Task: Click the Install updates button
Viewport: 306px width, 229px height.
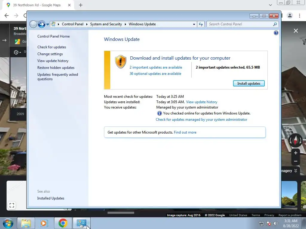Action: tap(249, 83)
